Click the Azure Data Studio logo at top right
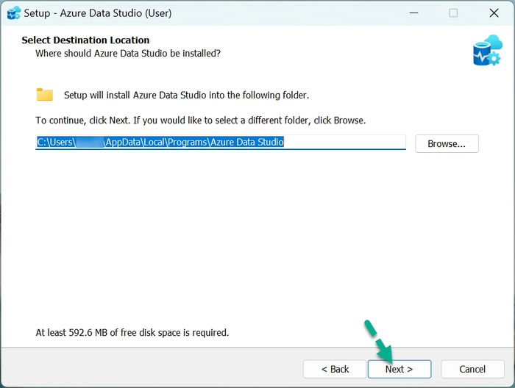The width and height of the screenshot is (515, 388). pyautogui.click(x=488, y=50)
